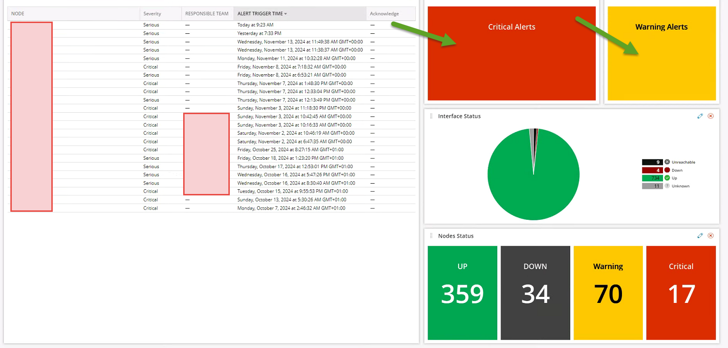
Task: Toggle sort arrow on Alert Trigger Time
Action: (285, 14)
